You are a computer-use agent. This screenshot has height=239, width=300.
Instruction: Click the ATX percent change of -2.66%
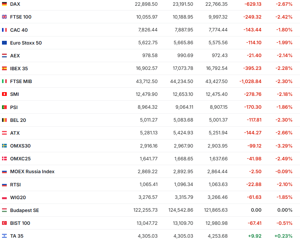(284, 133)
